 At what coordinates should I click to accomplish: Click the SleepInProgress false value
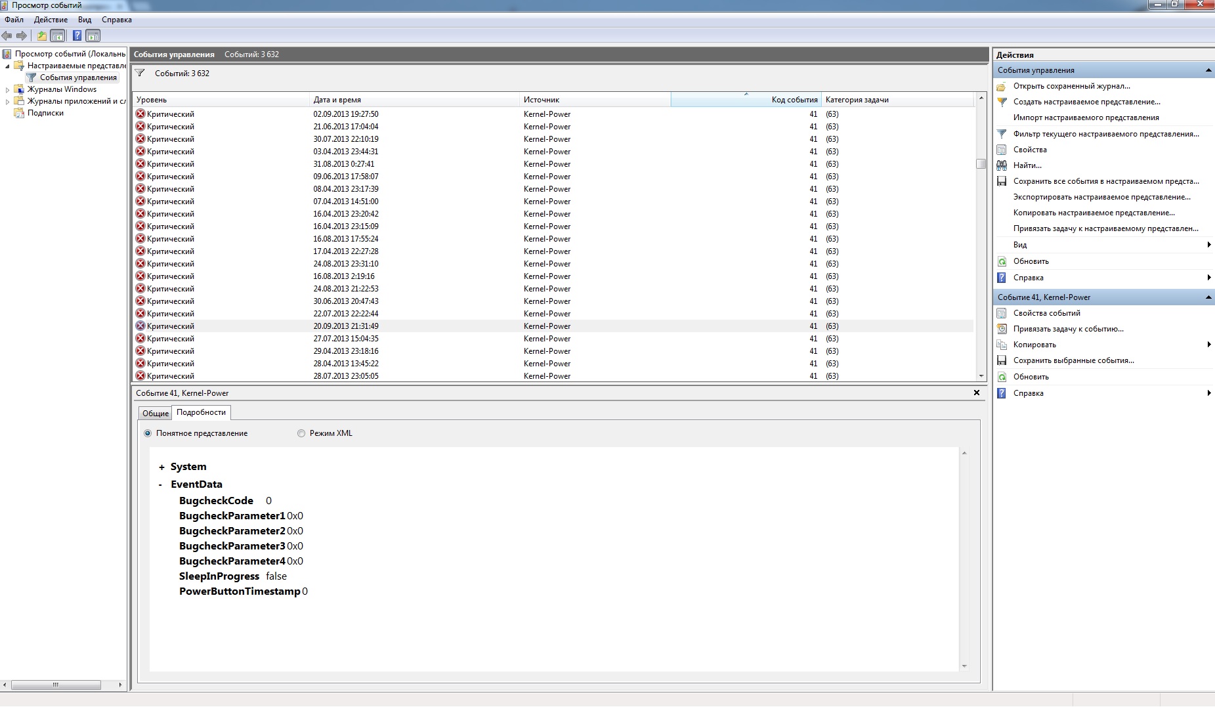click(276, 576)
